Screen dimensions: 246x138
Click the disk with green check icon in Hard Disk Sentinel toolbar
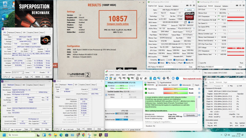click(128, 79)
